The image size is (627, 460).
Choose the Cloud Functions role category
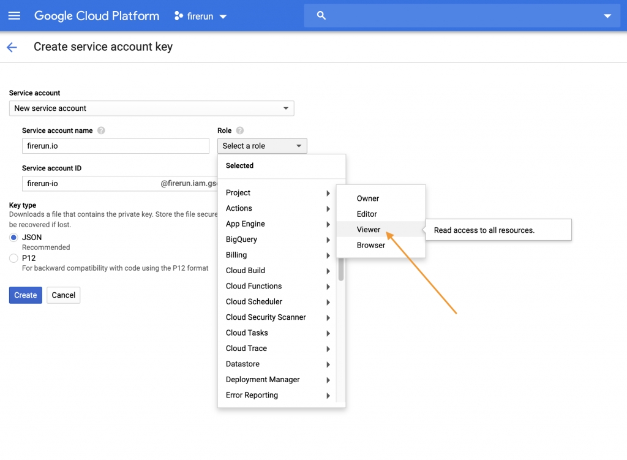pos(277,287)
